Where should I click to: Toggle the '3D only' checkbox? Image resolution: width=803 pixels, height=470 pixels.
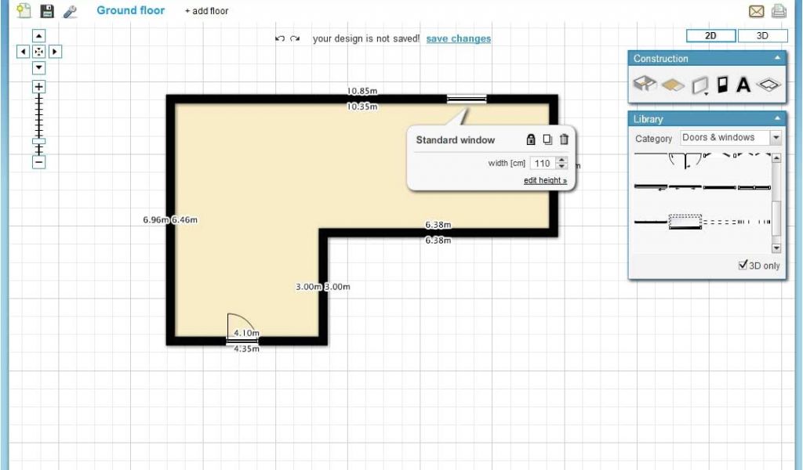click(743, 266)
